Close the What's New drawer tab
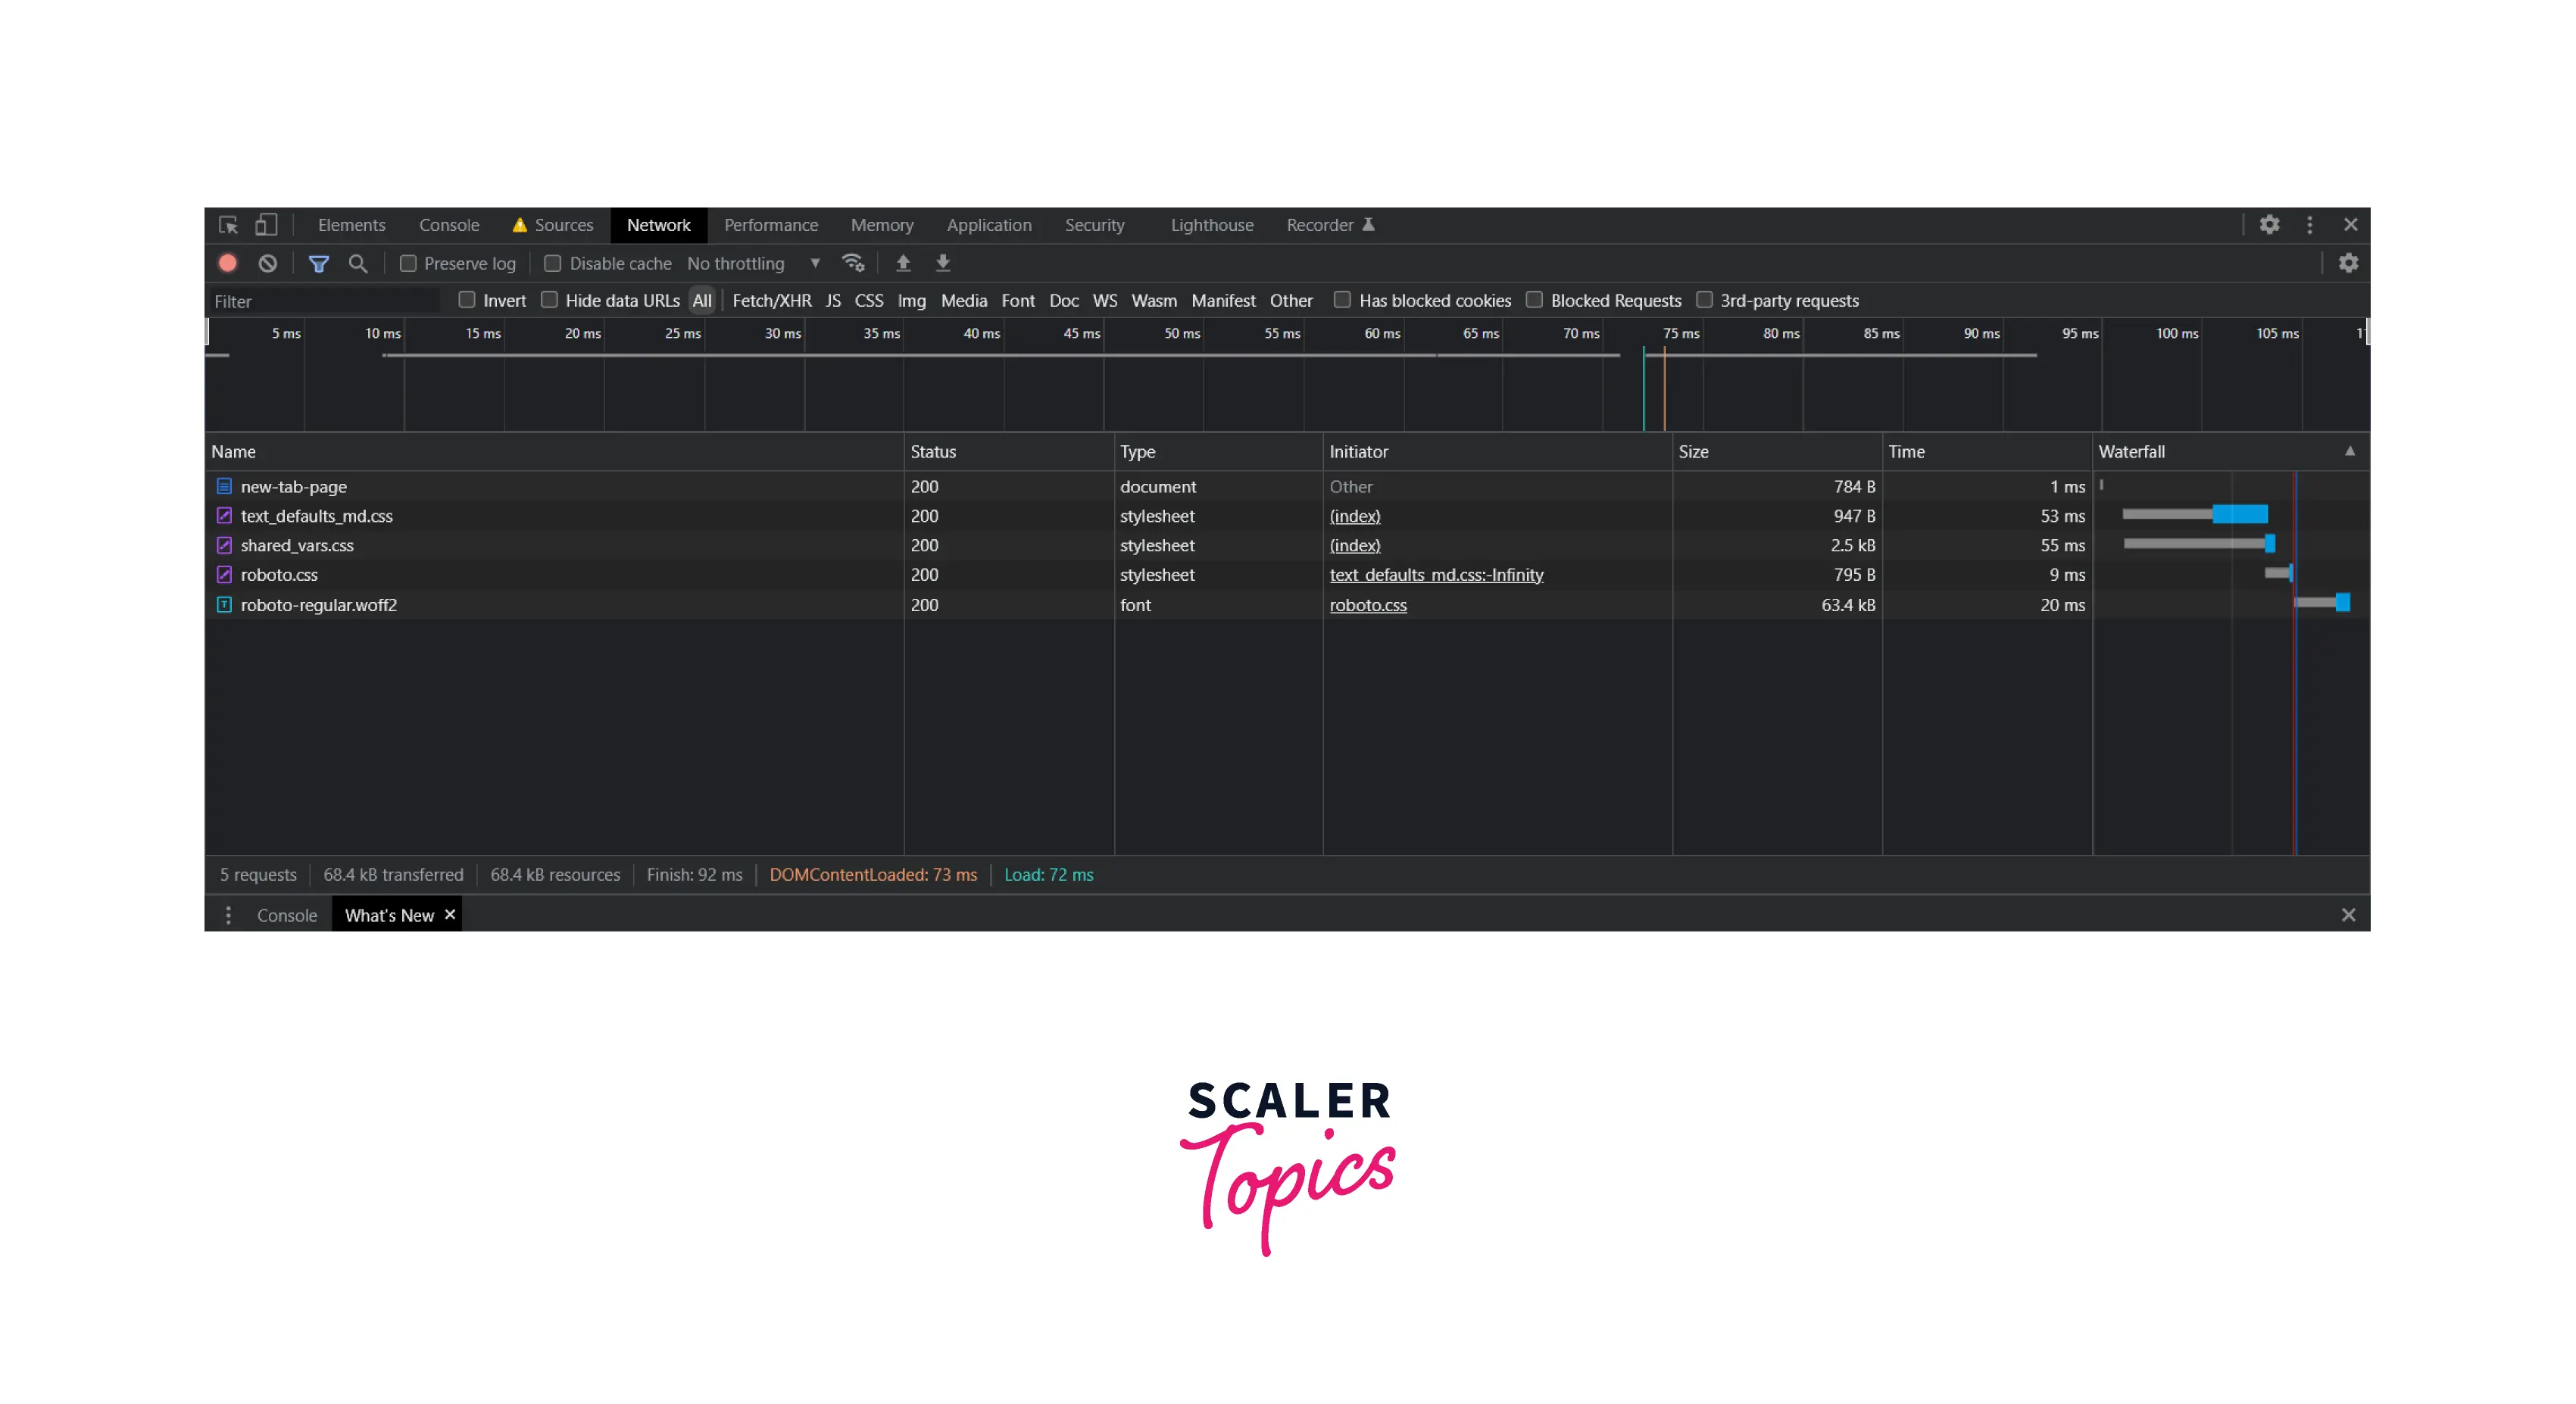The width and height of the screenshot is (2576, 1404). click(x=450, y=914)
